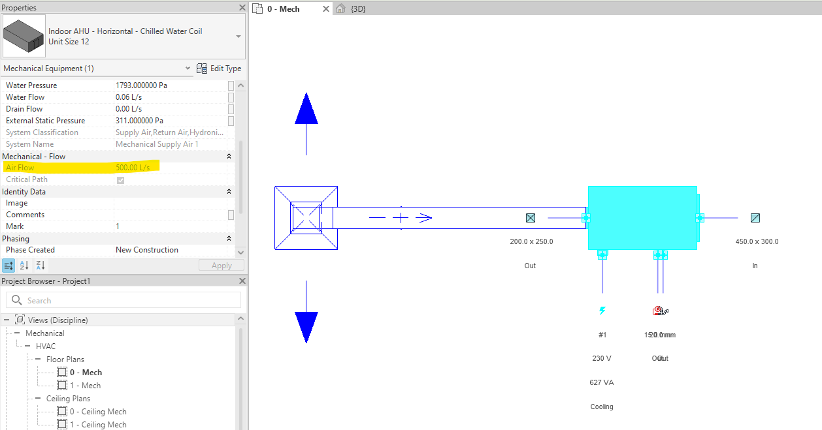Image resolution: width=822 pixels, height=430 pixels.
Task: Click the Project Browser search field
Action: (x=123, y=299)
